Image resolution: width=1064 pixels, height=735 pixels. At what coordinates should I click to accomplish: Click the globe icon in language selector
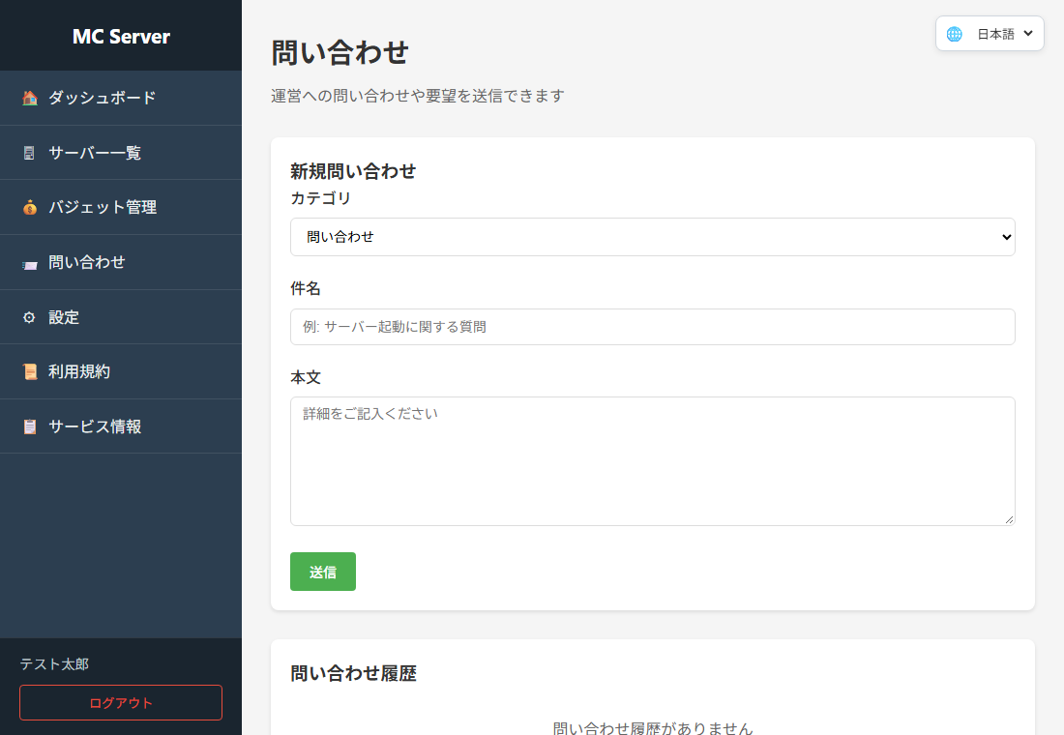954,34
